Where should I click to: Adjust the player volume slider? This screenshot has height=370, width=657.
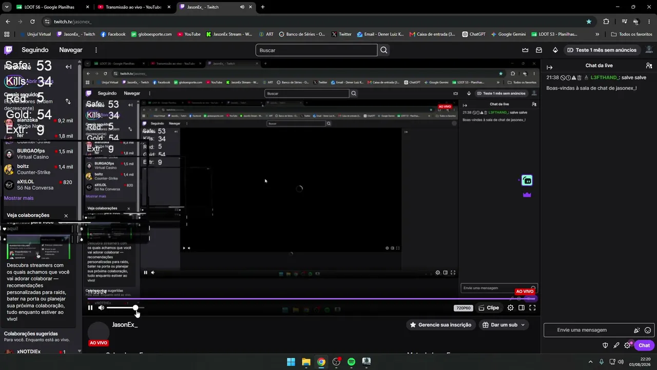click(x=125, y=308)
